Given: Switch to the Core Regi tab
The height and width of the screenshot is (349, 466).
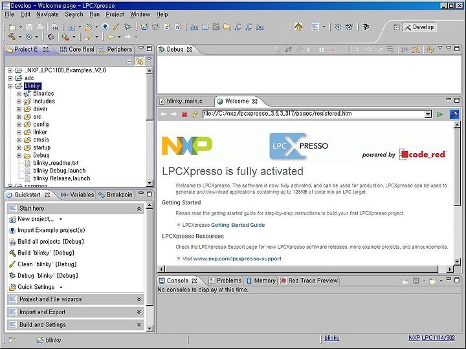Looking at the screenshot, I should click(x=77, y=49).
